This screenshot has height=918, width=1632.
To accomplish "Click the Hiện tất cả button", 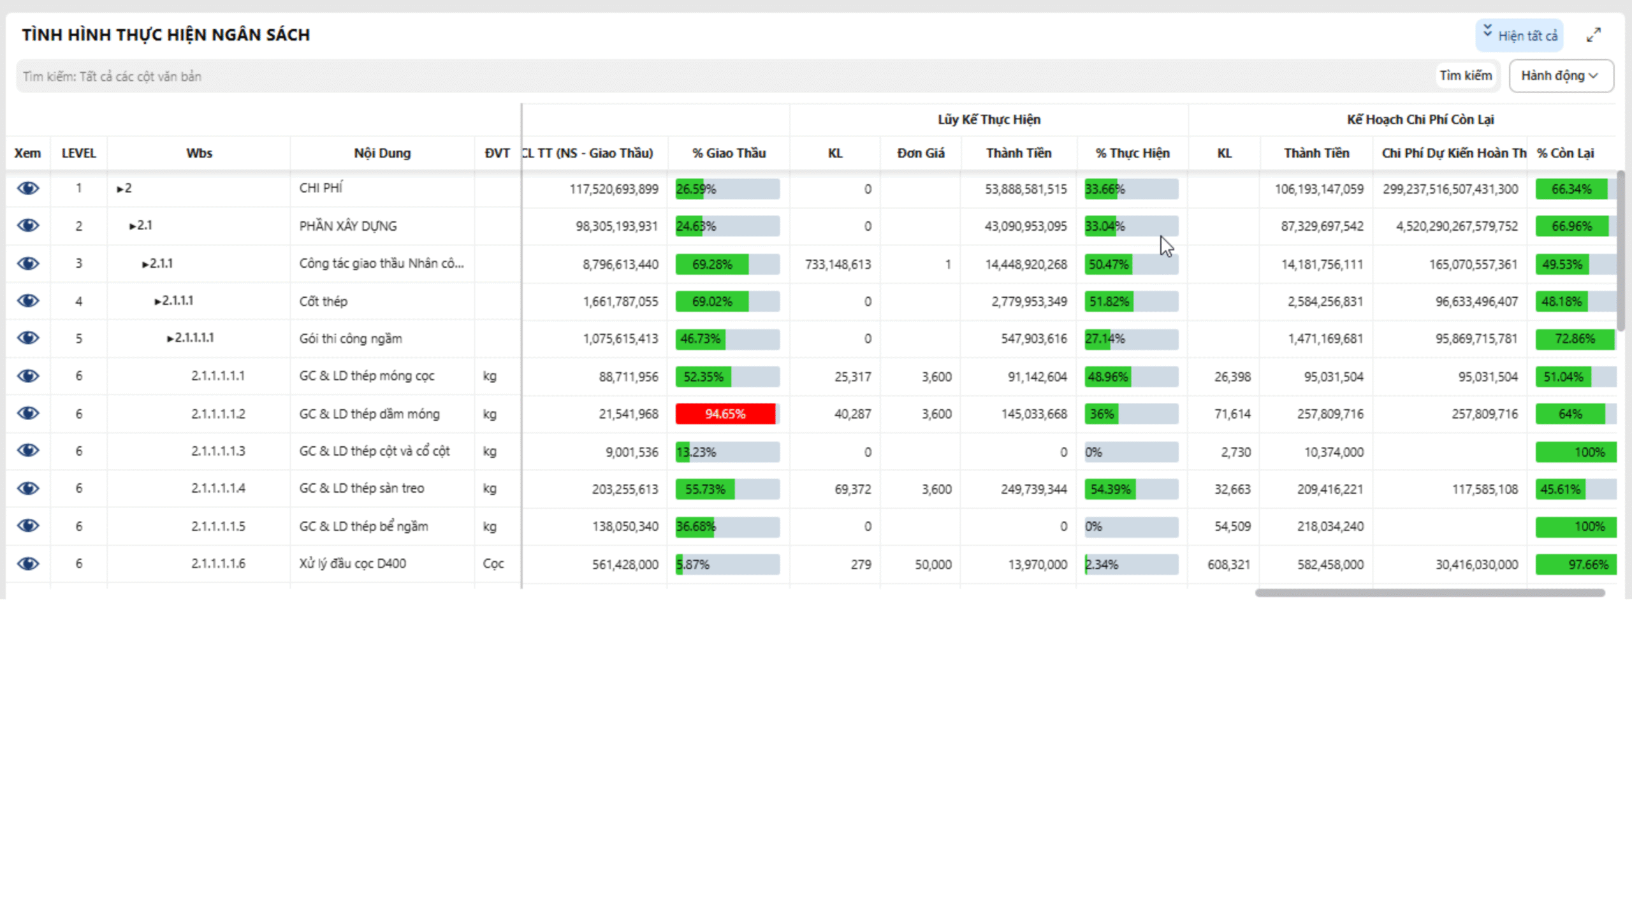I will (1519, 36).
